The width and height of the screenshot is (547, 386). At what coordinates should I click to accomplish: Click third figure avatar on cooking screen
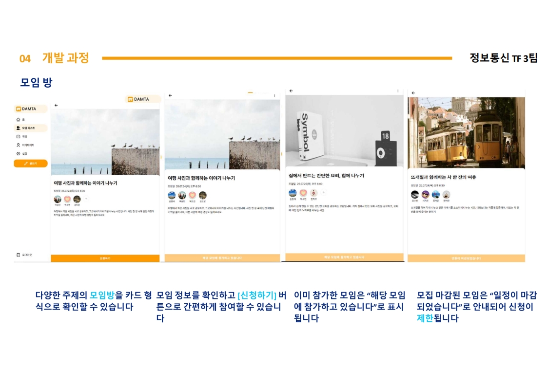pos(313,193)
